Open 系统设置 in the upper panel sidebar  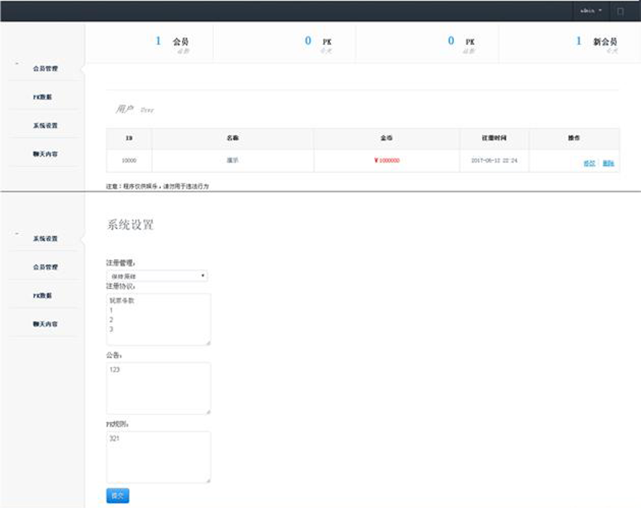[45, 126]
